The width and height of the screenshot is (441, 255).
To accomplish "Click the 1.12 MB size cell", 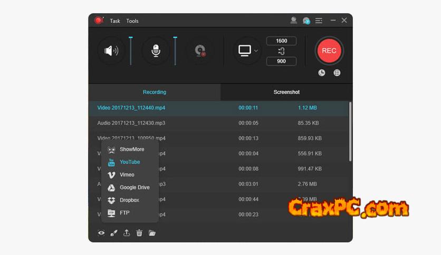I will 308,108.
